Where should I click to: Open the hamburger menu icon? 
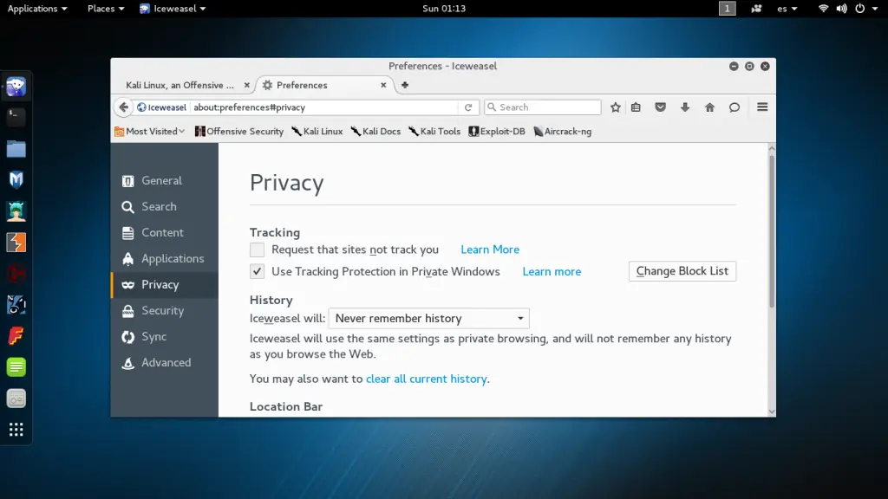tap(762, 107)
